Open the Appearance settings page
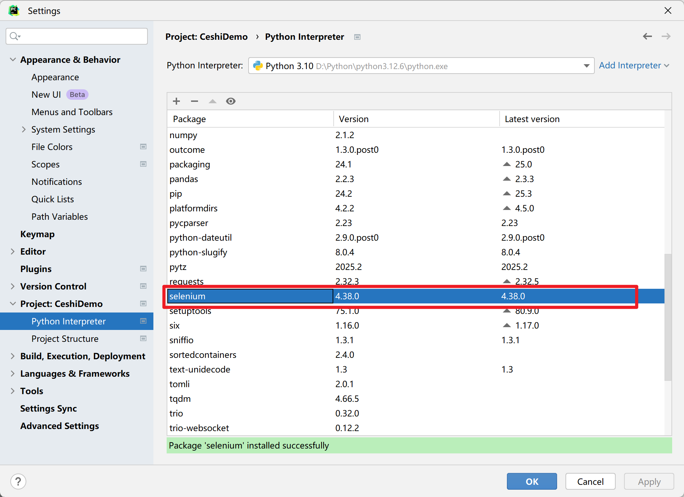This screenshot has width=684, height=497. tap(55, 77)
